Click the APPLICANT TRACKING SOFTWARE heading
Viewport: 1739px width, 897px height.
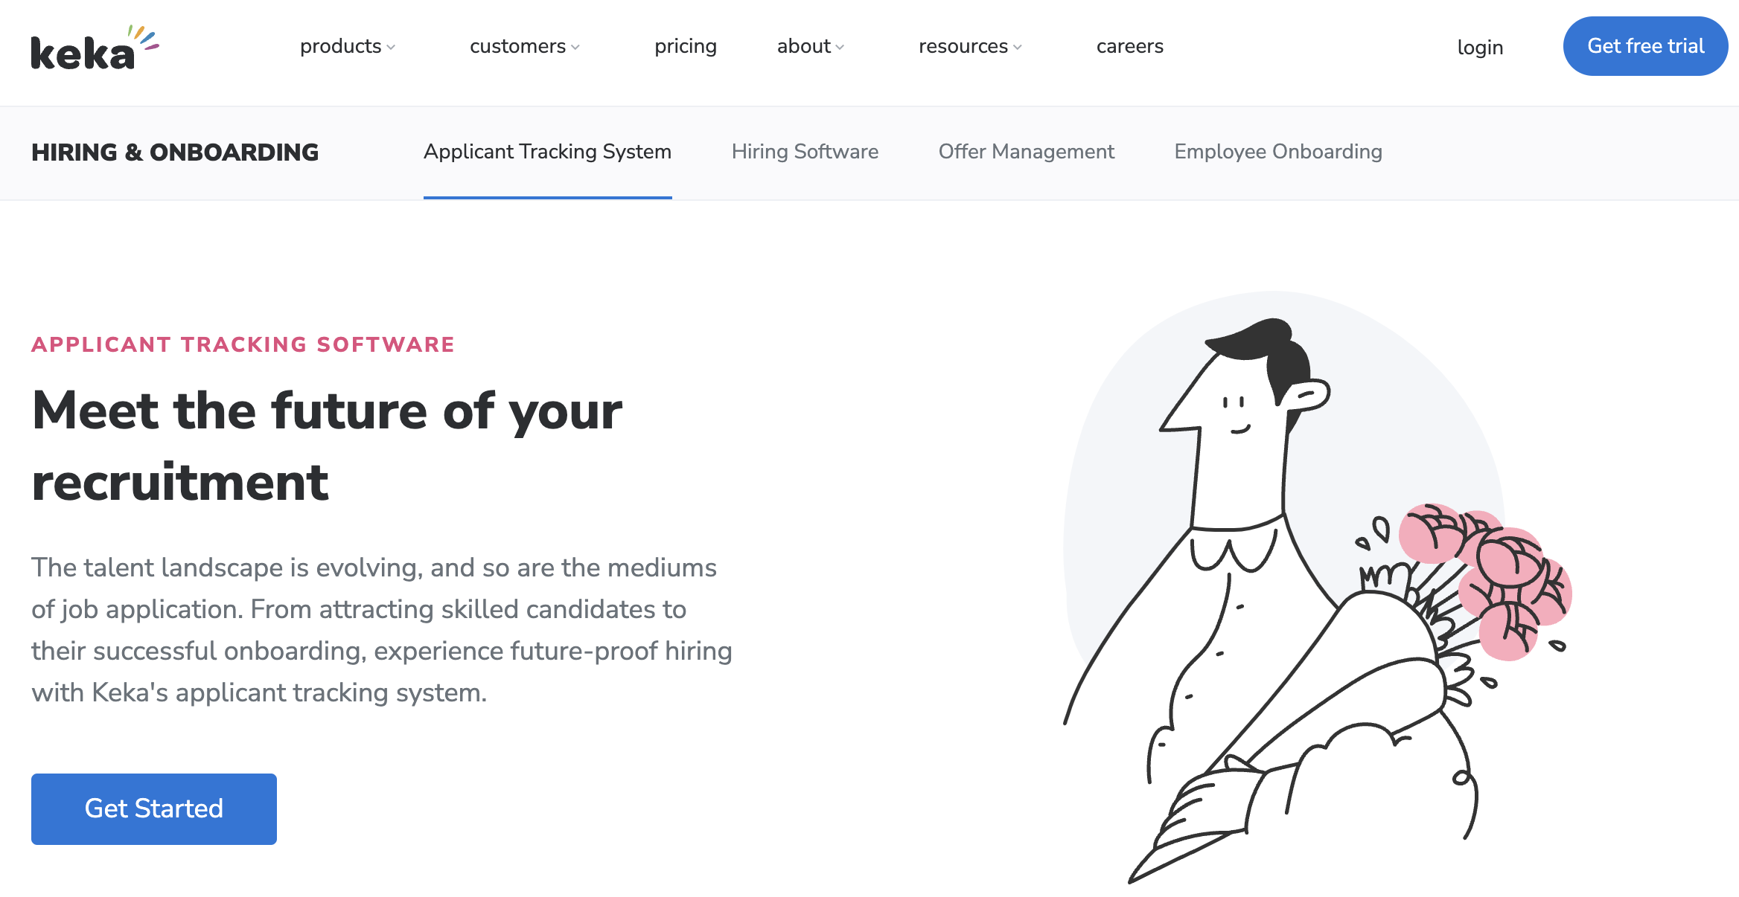tap(243, 344)
